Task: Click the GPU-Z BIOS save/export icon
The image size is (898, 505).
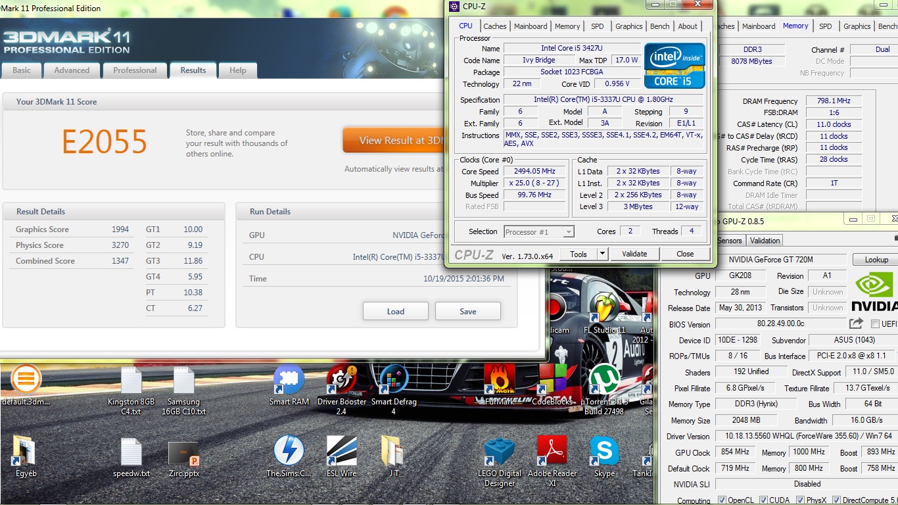Action: pyautogui.click(x=856, y=324)
